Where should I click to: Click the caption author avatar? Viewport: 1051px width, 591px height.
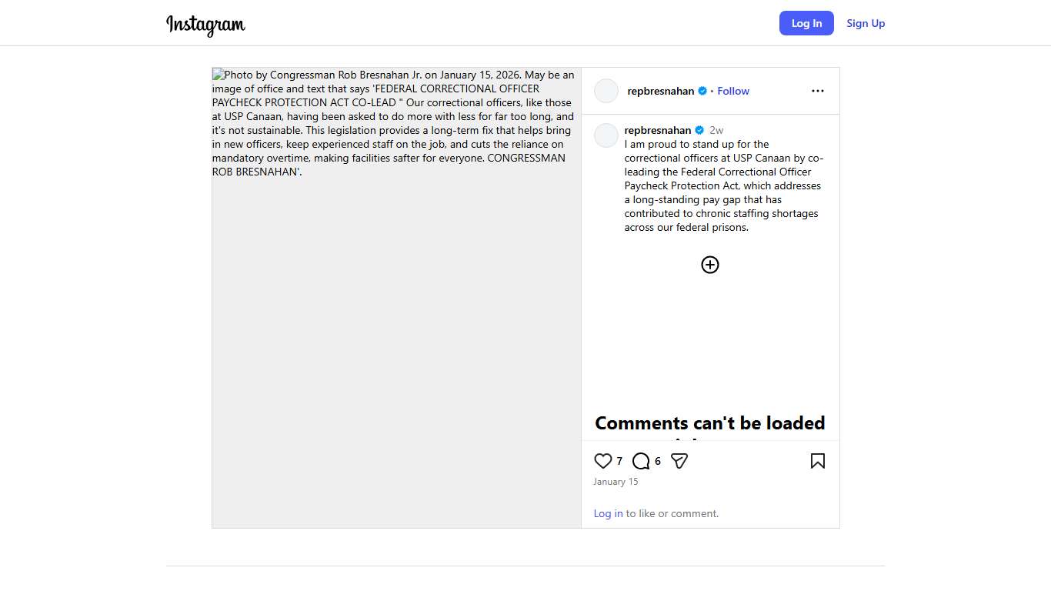click(606, 135)
